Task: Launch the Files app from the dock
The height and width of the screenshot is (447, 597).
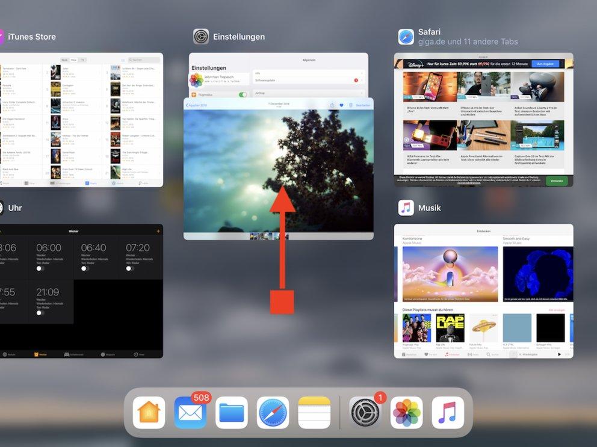Action: [232, 413]
